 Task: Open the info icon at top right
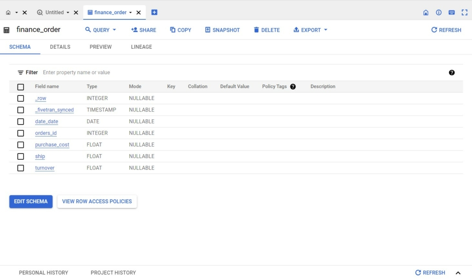tap(439, 12)
